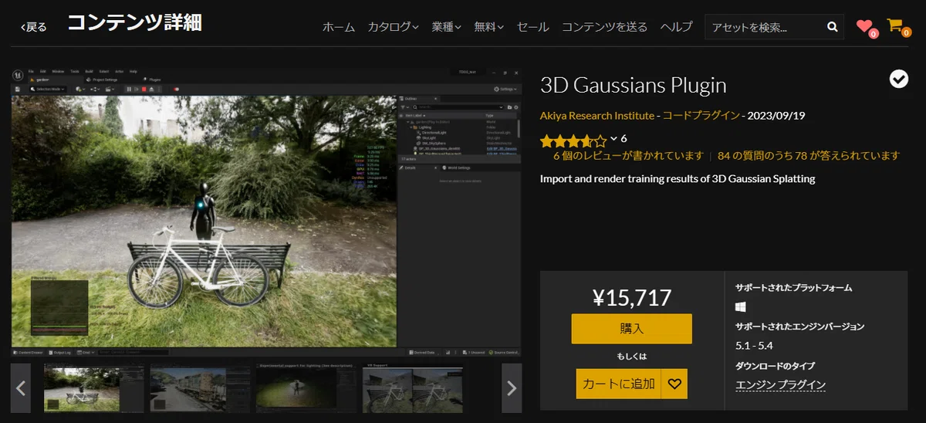The width and height of the screenshot is (926, 423).
Task: Open the コードプラグイン category link
Action: pyautogui.click(x=700, y=116)
